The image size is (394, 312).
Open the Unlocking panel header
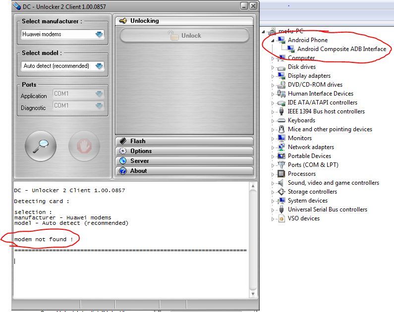point(184,21)
